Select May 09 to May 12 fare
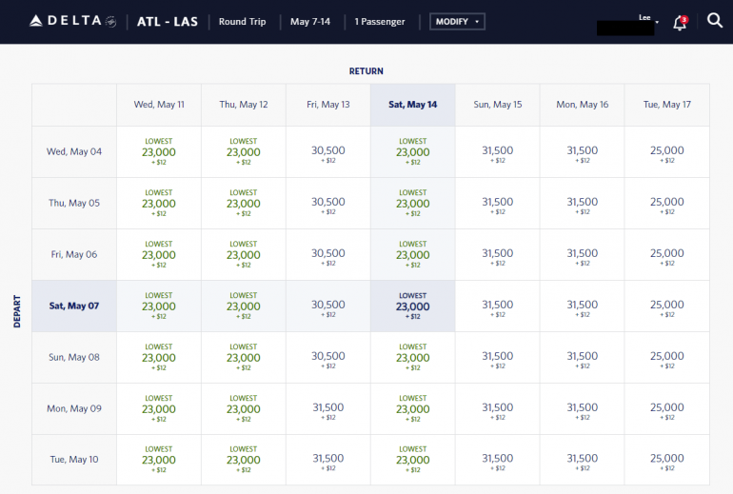This screenshot has height=494, width=733. click(x=243, y=409)
